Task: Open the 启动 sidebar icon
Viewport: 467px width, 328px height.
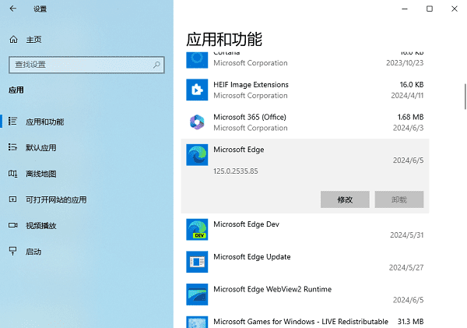Action: [12, 251]
